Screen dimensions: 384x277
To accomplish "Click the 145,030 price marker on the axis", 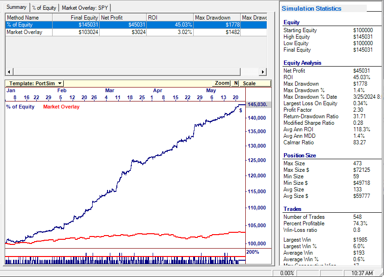I will pos(258,105).
